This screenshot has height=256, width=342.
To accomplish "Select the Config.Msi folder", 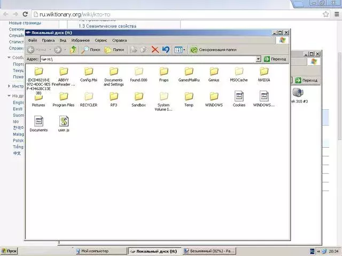I will click(x=89, y=75).
